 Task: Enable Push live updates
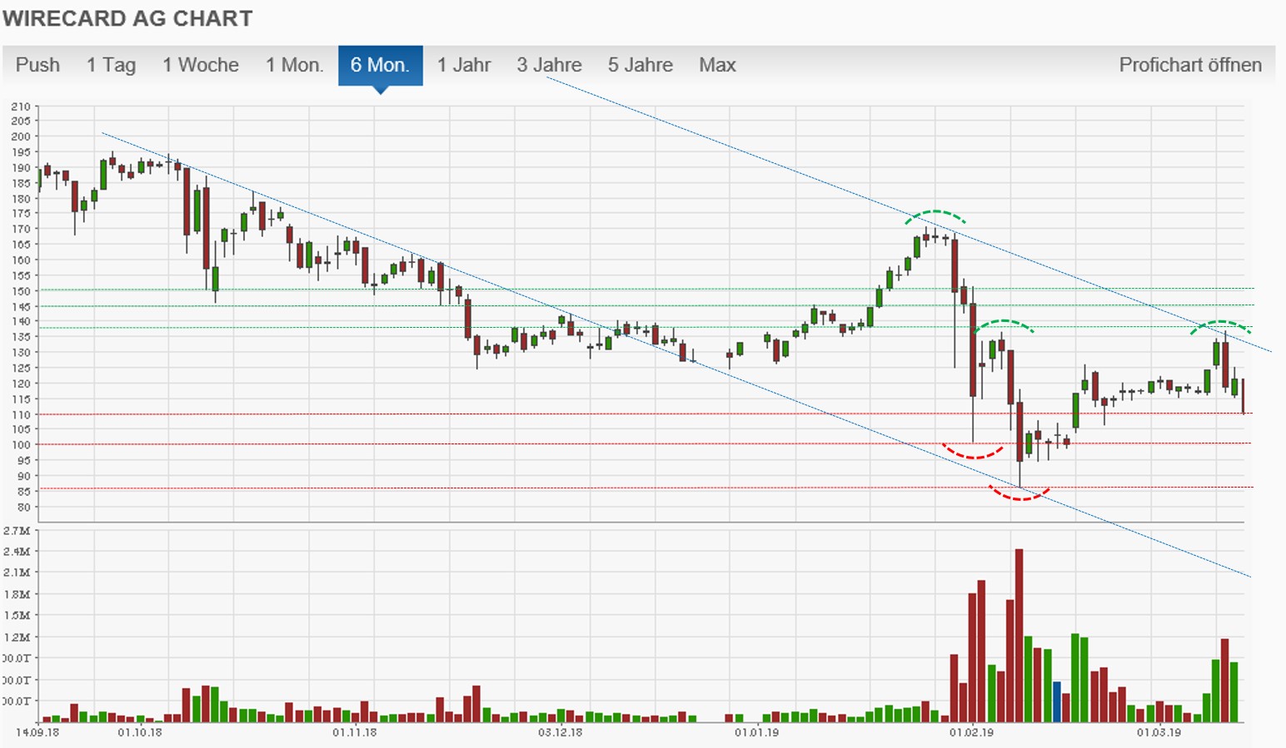pos(38,65)
